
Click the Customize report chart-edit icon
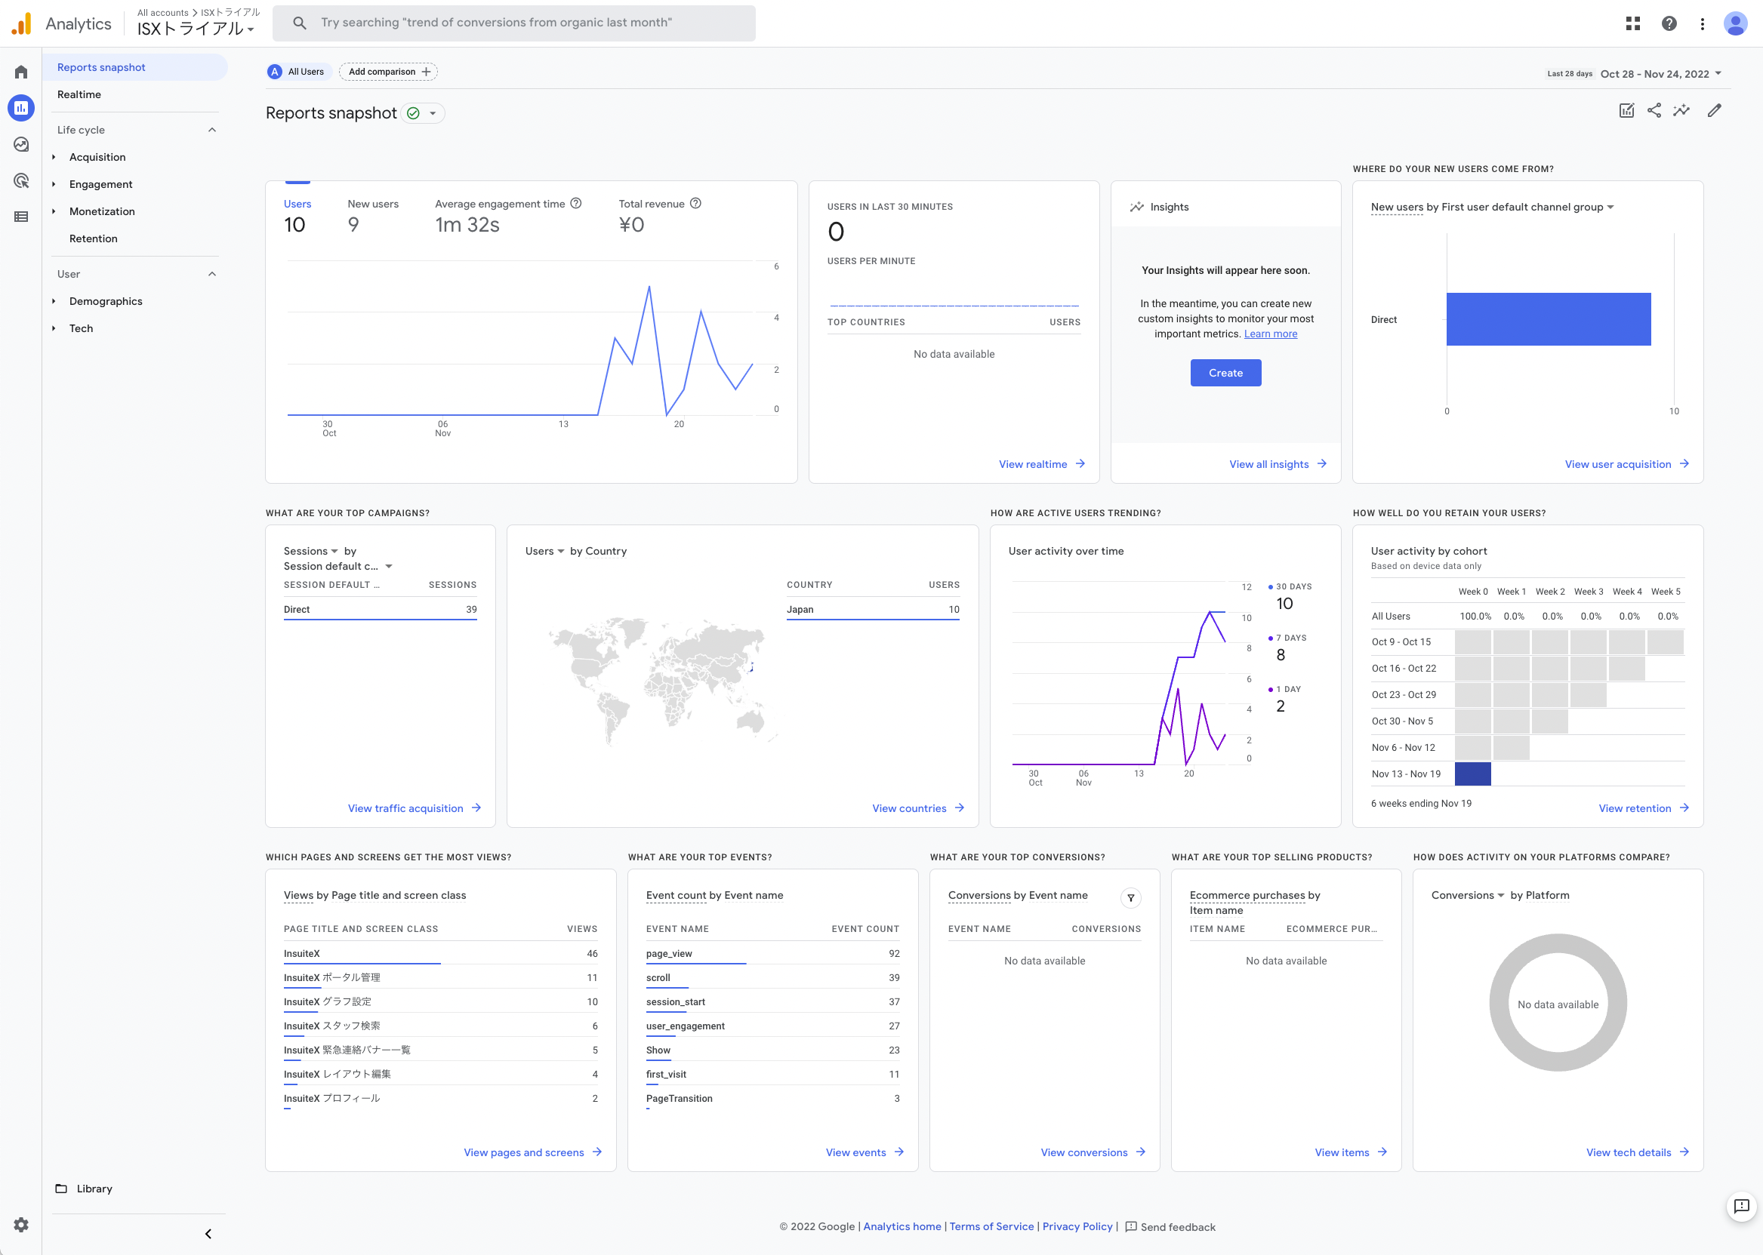pyautogui.click(x=1627, y=110)
